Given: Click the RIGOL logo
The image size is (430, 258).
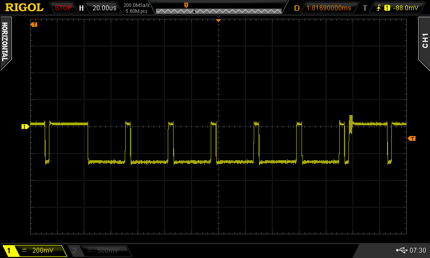Looking at the screenshot, I should 24,8.
